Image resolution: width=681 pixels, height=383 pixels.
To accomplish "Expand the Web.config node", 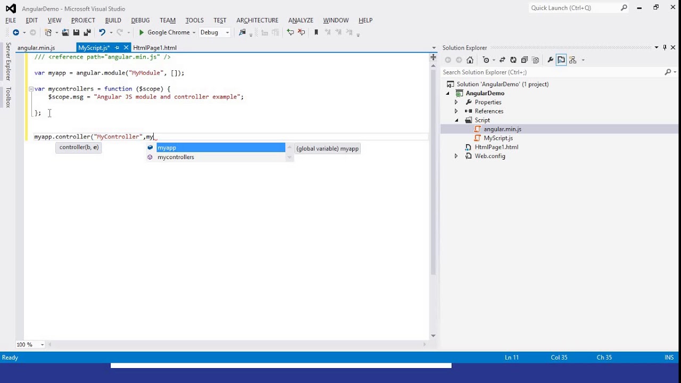I will coord(456,156).
